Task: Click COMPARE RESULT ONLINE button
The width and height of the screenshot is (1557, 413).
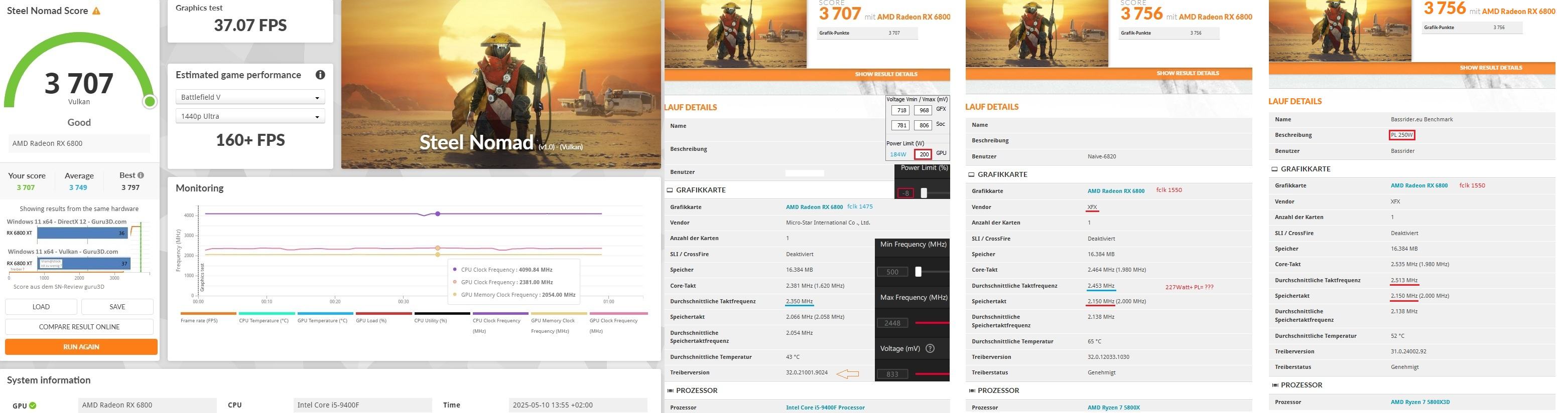Action: click(x=79, y=327)
